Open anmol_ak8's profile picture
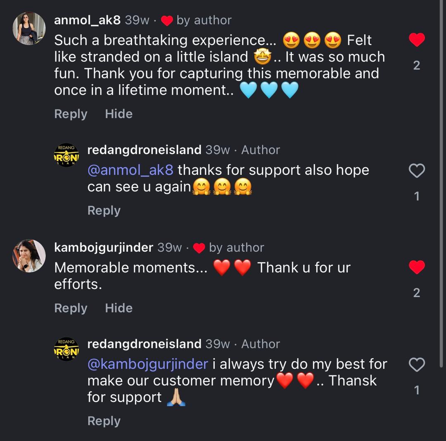 point(29,28)
